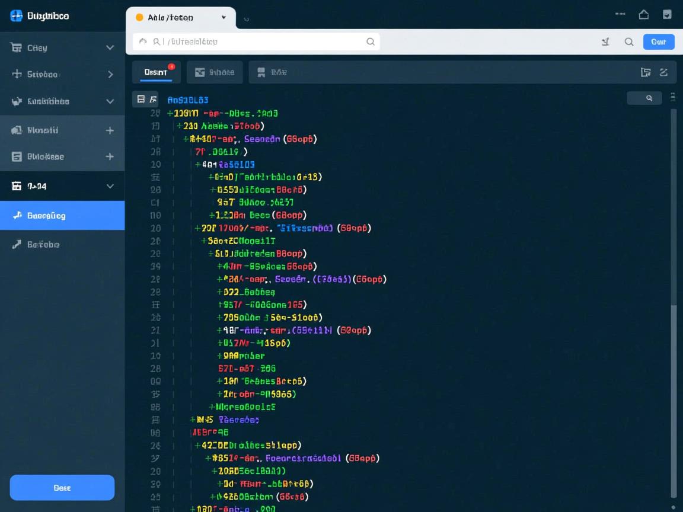Click the puzzle piece sidebar icon
Image resolution: width=683 pixels, height=512 pixels.
click(16, 101)
